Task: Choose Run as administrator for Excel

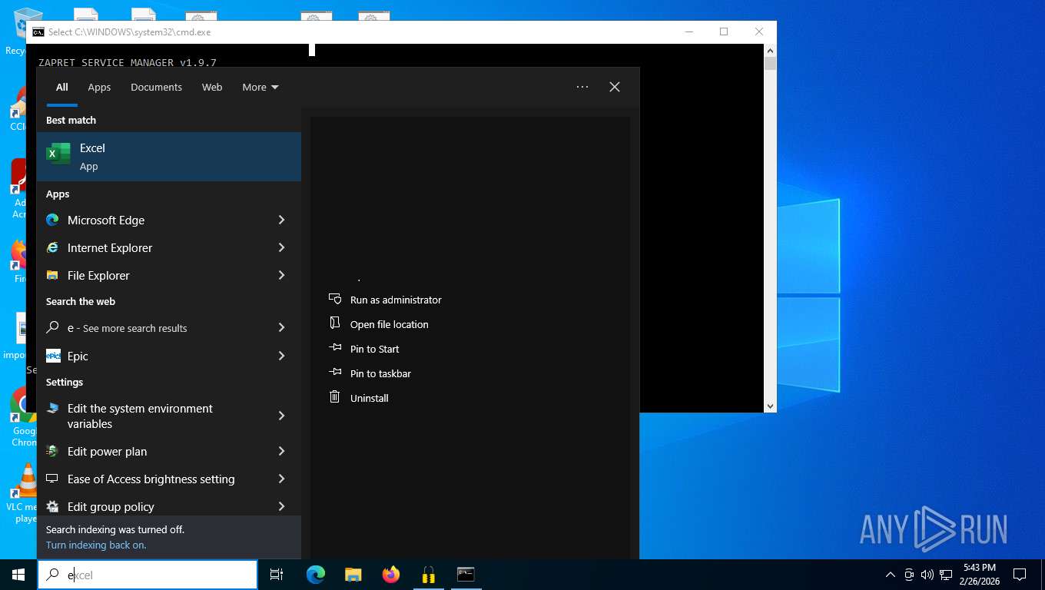Action: coord(396,300)
